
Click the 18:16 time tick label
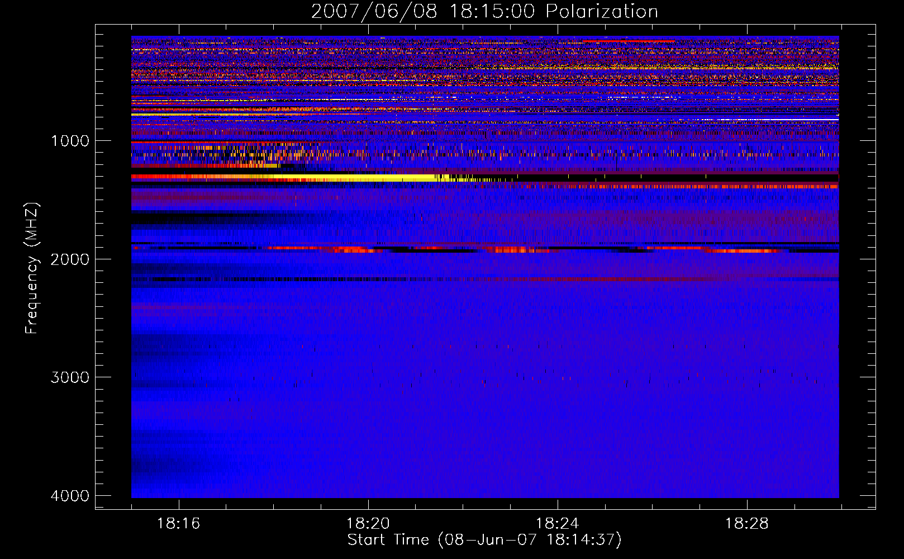click(x=178, y=524)
